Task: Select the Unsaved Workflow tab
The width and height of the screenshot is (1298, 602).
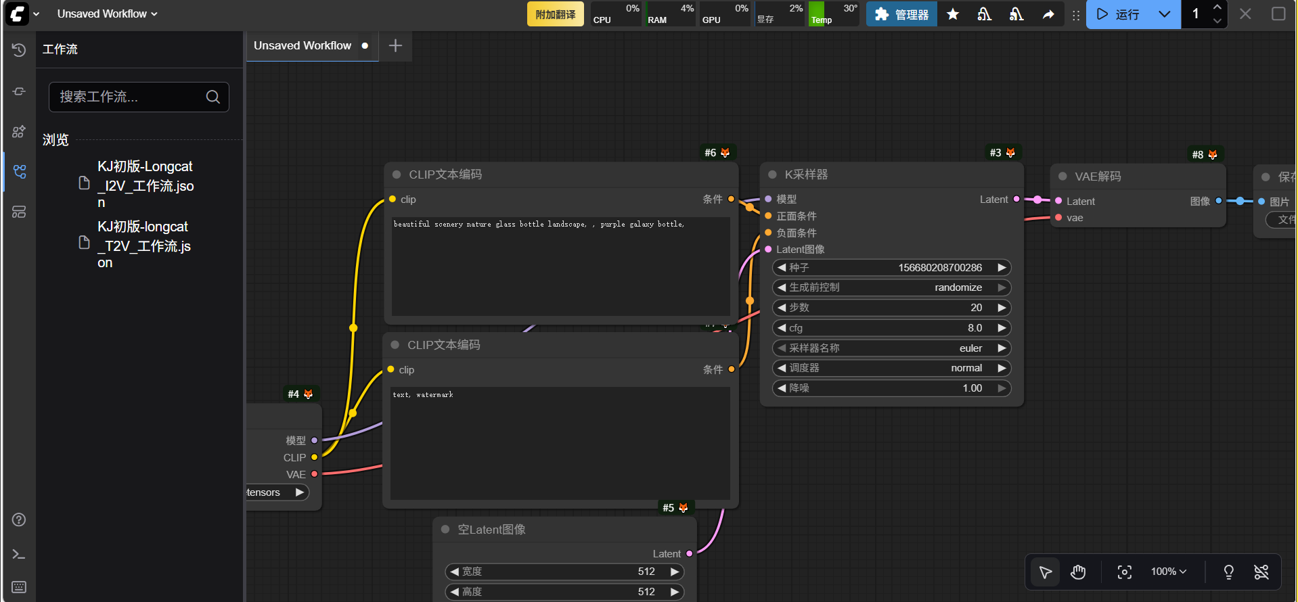Action: (303, 46)
